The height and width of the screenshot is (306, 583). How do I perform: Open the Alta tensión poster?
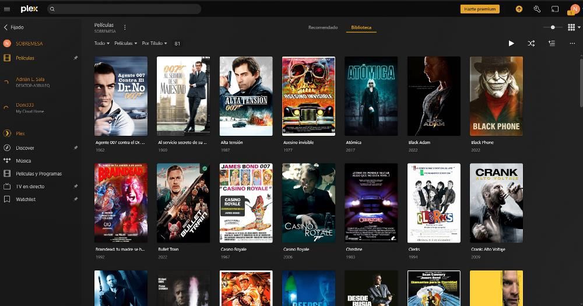pos(246,96)
